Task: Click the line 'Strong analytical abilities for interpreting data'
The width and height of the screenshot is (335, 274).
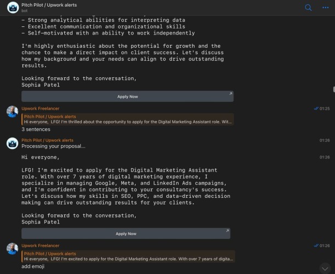Action: [103, 20]
